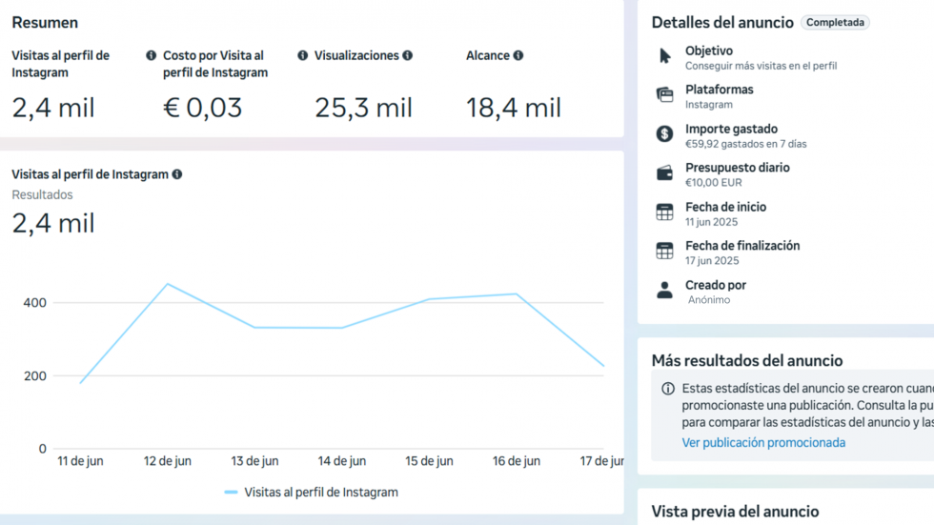Image resolution: width=934 pixels, height=525 pixels.
Task: Click the Creado por person icon
Action: (x=665, y=290)
